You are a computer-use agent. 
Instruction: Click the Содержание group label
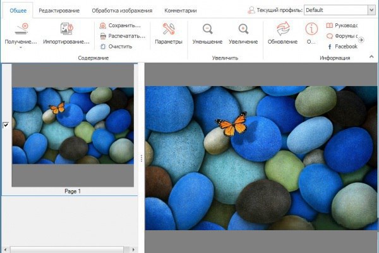click(x=93, y=58)
